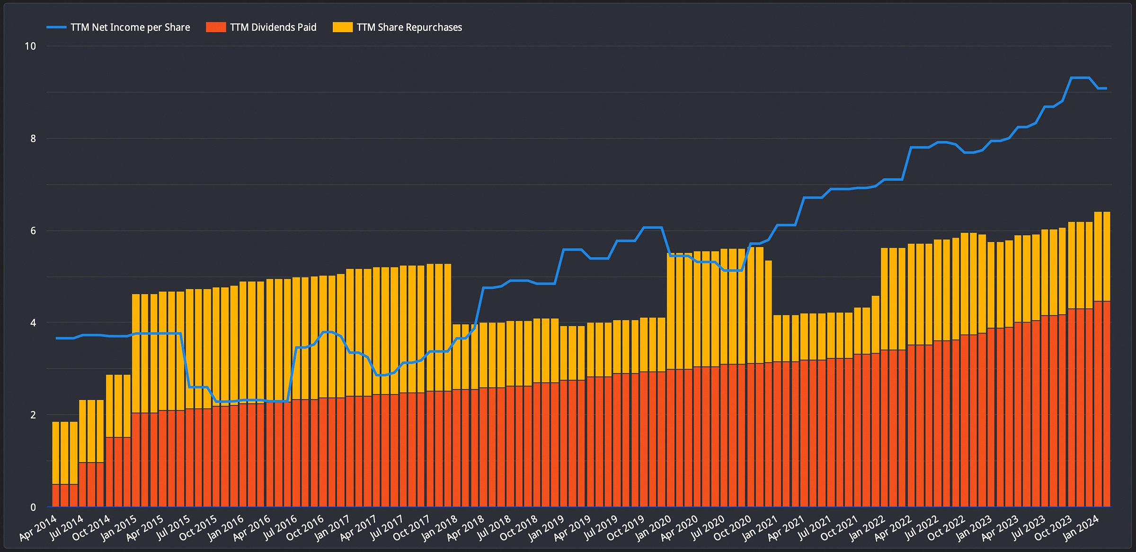Click the yellow Share Repurchases legend swatch
The image size is (1136, 552).
[x=342, y=27]
